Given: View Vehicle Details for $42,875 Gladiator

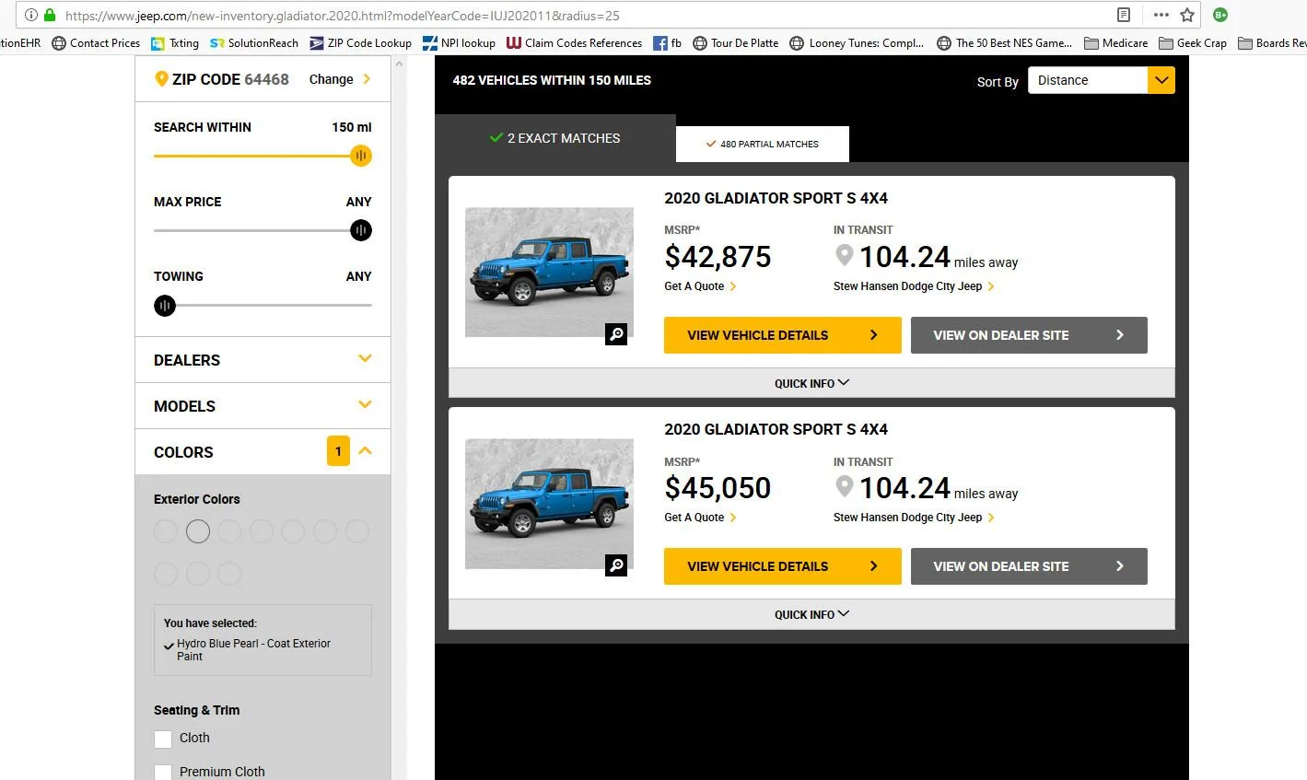Looking at the screenshot, I should [783, 335].
